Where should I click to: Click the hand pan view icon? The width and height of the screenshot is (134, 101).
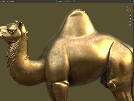pos(130,19)
